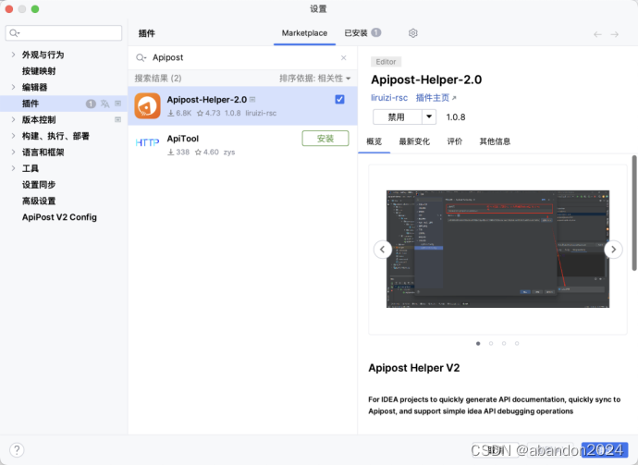Install the ApiTool plugin

(325, 139)
